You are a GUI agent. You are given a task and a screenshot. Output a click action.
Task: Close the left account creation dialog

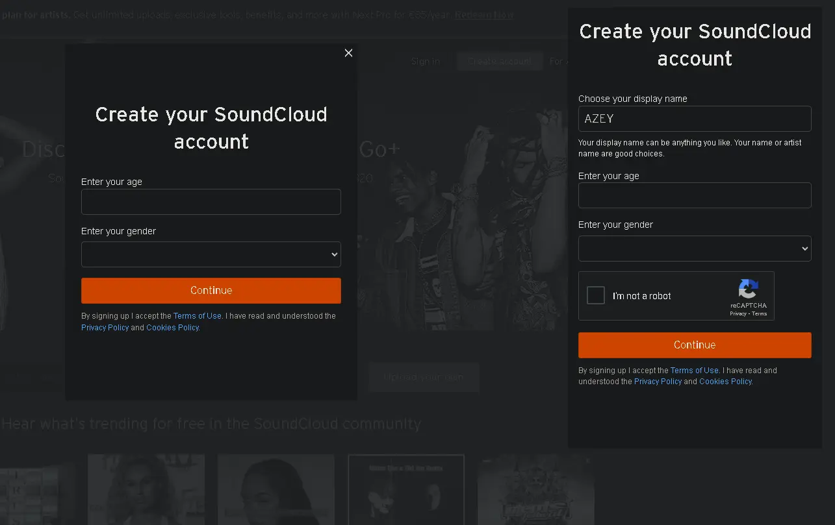pyautogui.click(x=348, y=53)
